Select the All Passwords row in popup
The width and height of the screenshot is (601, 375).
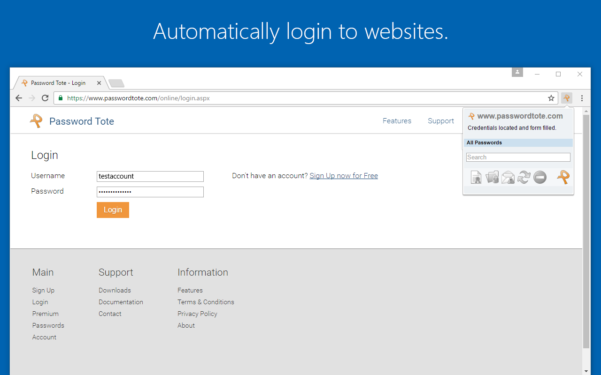(x=518, y=142)
